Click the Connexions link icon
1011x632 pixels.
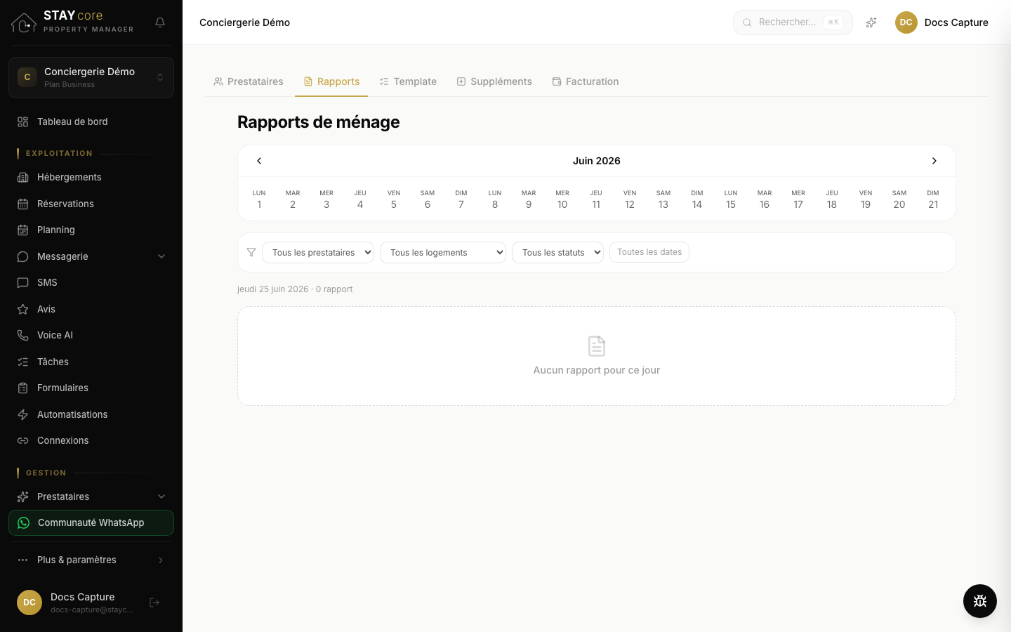(23, 440)
